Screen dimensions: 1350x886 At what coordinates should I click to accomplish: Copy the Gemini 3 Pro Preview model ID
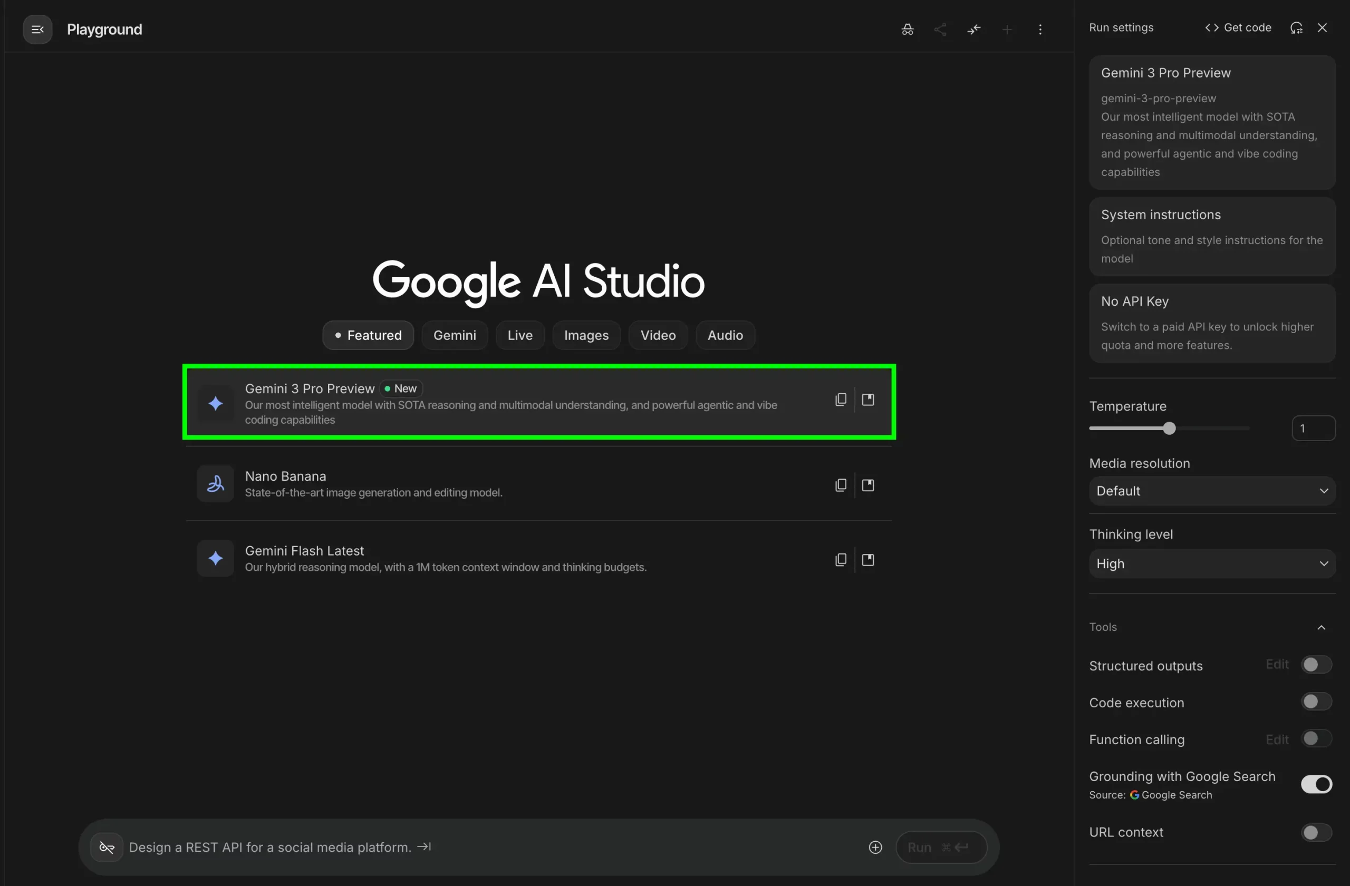[x=841, y=399]
